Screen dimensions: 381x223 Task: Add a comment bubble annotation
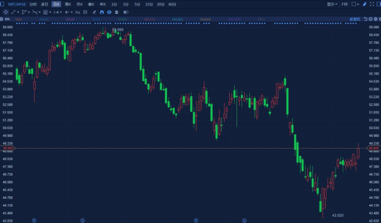[85, 12]
